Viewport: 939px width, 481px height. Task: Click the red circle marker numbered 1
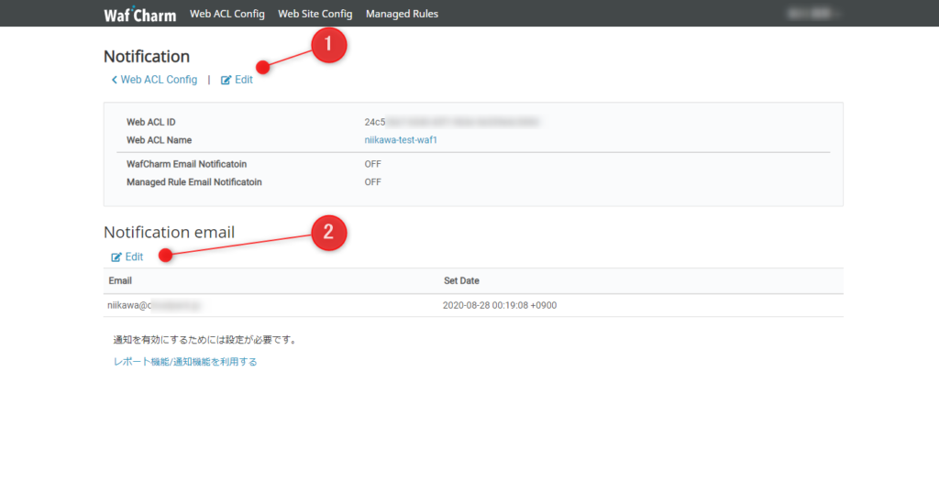coord(329,45)
